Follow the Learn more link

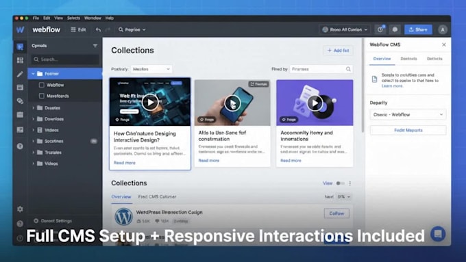click(392, 86)
